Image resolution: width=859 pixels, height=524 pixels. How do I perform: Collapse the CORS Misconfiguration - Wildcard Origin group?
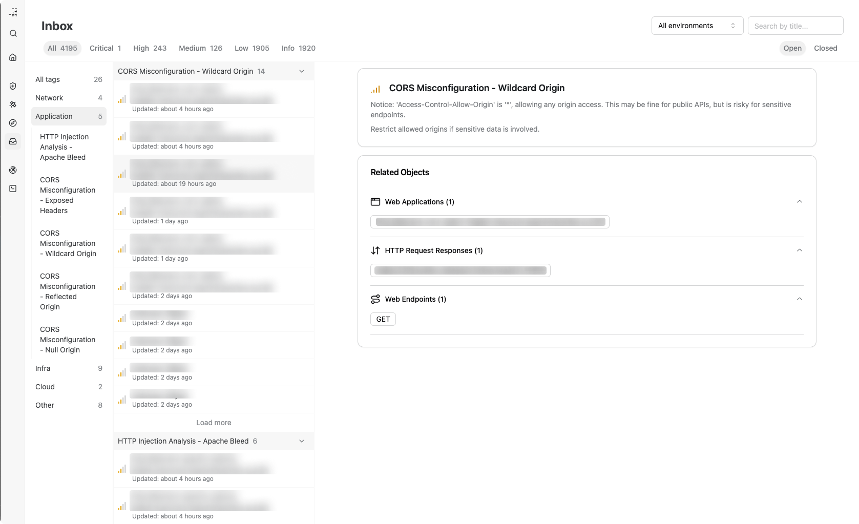click(302, 71)
